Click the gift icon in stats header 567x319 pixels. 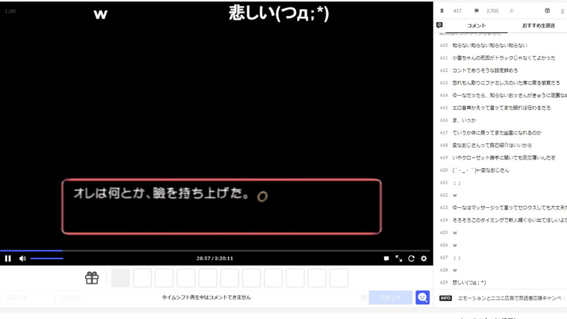pyautogui.click(x=547, y=11)
